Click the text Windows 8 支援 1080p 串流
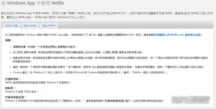216x109 pixels. click(x=22, y=92)
